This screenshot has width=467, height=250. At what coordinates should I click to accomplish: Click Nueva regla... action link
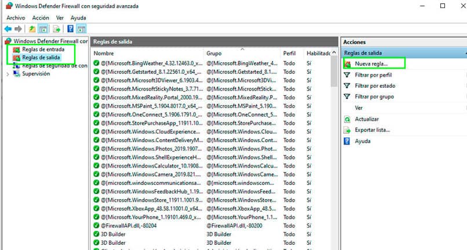tap(371, 64)
